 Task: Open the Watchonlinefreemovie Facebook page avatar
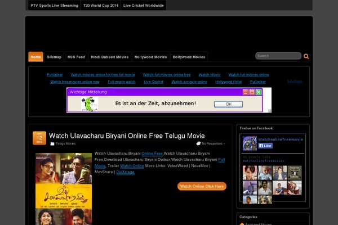tap(250, 143)
